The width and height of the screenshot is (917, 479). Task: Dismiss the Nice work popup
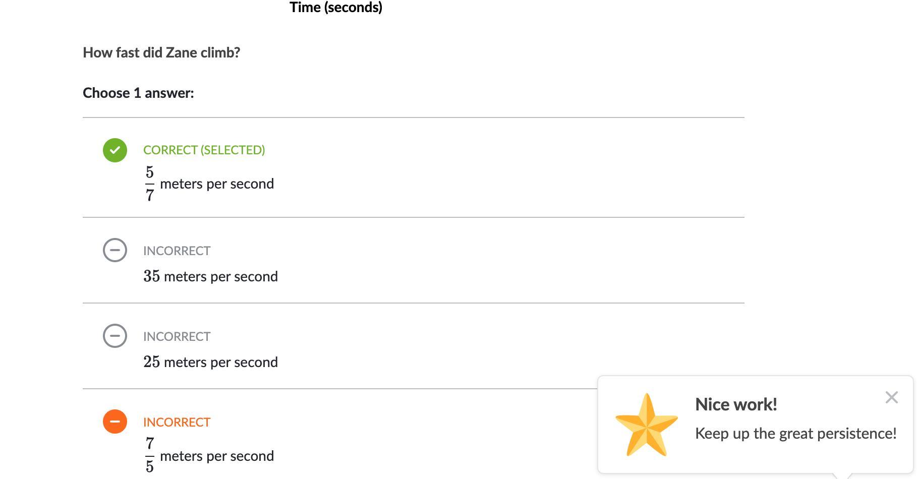tap(891, 398)
